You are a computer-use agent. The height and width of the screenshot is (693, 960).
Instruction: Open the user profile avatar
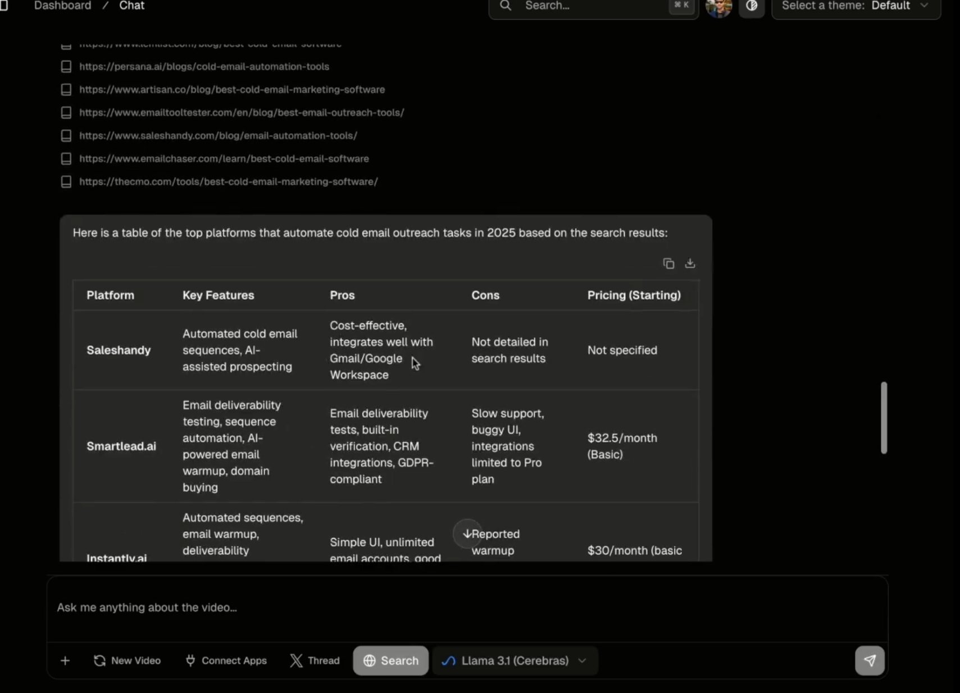pyautogui.click(x=718, y=7)
